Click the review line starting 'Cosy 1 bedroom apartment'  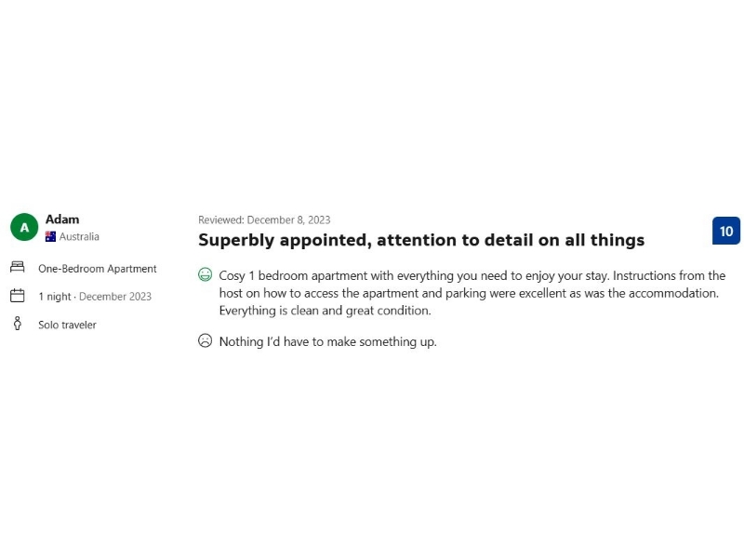tap(472, 276)
